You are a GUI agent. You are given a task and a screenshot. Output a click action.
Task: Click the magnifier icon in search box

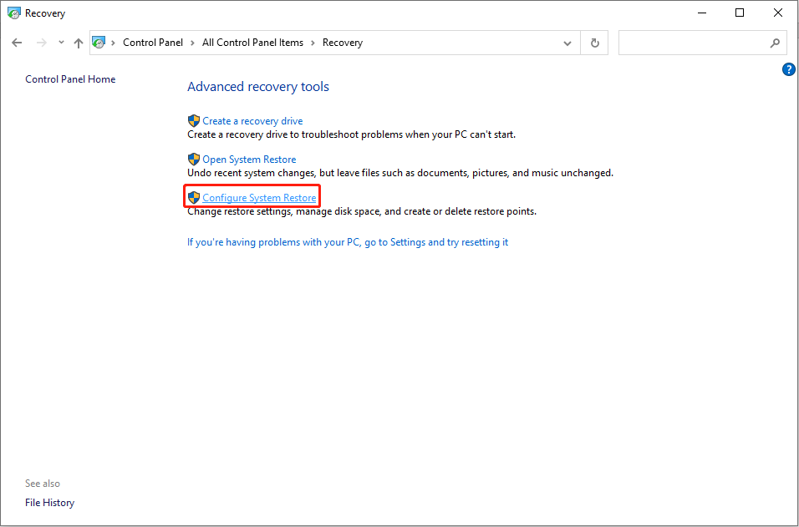(775, 43)
